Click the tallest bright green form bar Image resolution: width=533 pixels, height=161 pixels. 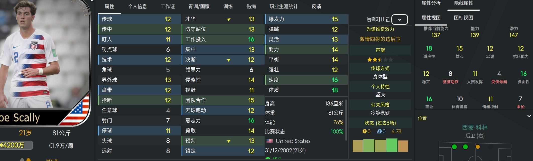(x=392, y=145)
